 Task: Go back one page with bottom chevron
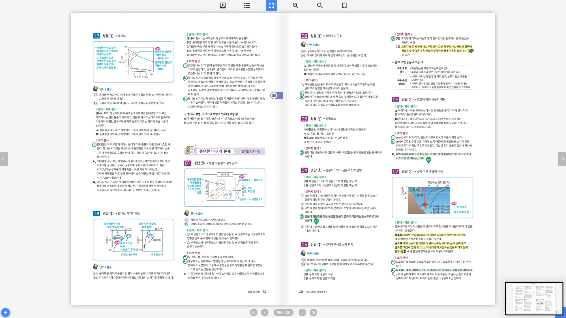[265, 312]
